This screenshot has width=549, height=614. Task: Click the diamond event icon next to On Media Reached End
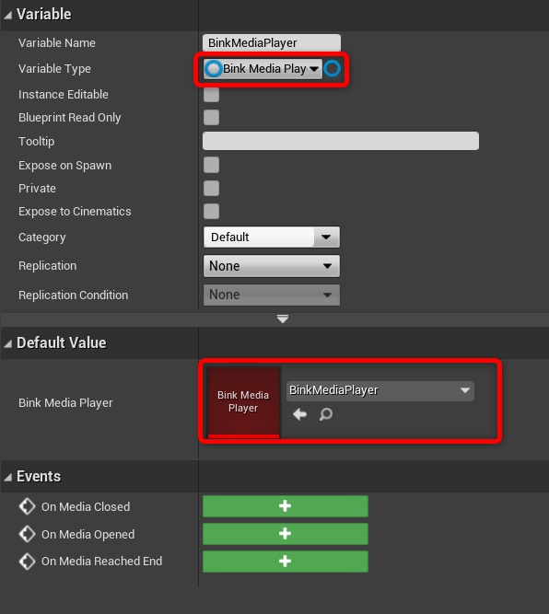click(x=27, y=562)
